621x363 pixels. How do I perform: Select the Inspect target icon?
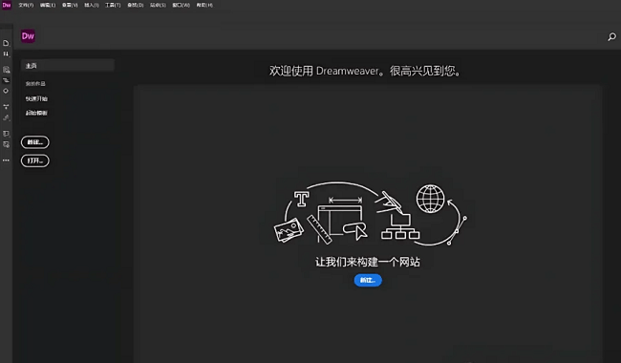pos(6,91)
